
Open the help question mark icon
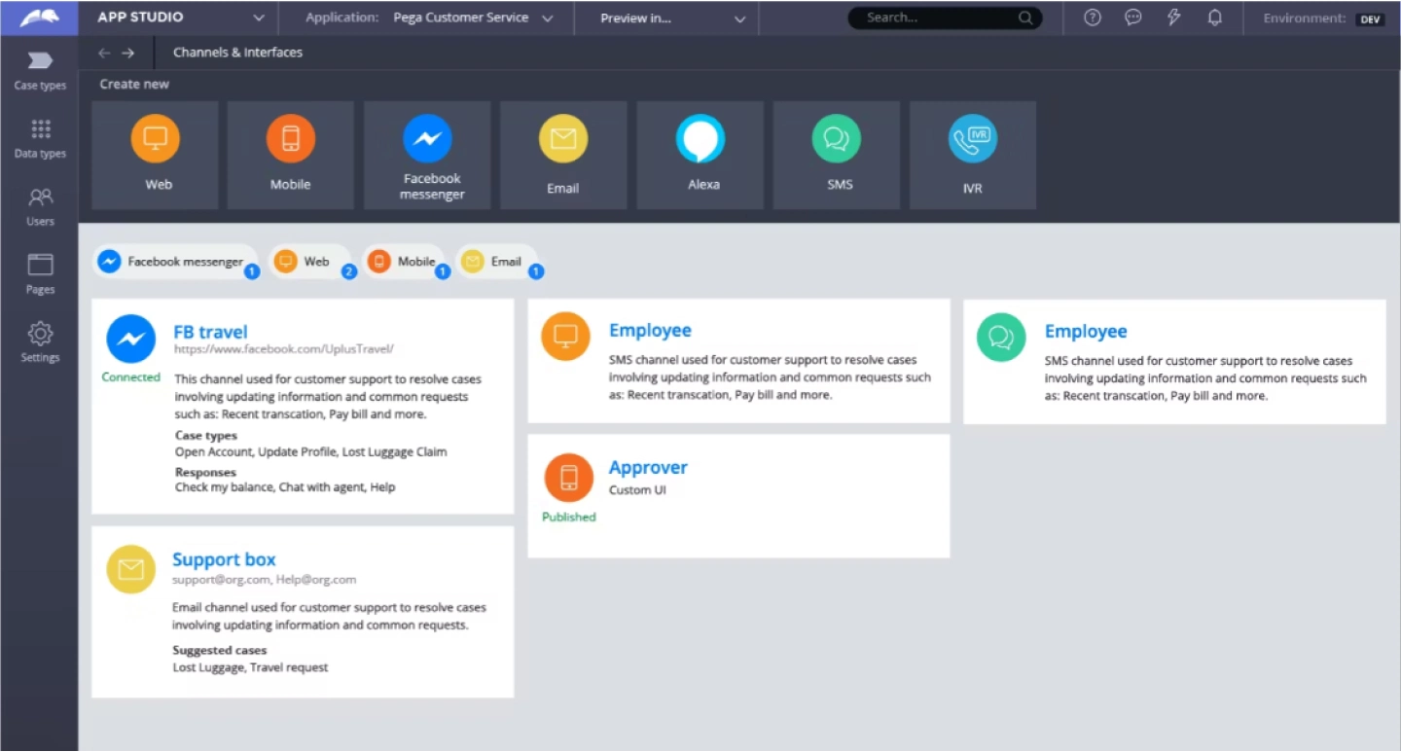pos(1092,18)
